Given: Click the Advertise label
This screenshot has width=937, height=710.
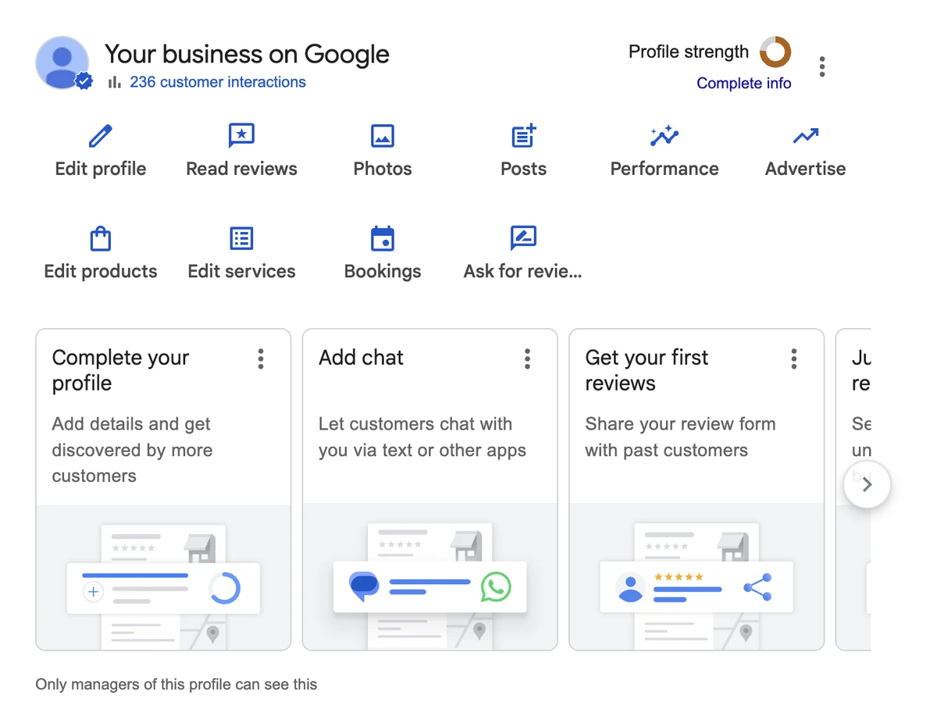Looking at the screenshot, I should click(805, 169).
